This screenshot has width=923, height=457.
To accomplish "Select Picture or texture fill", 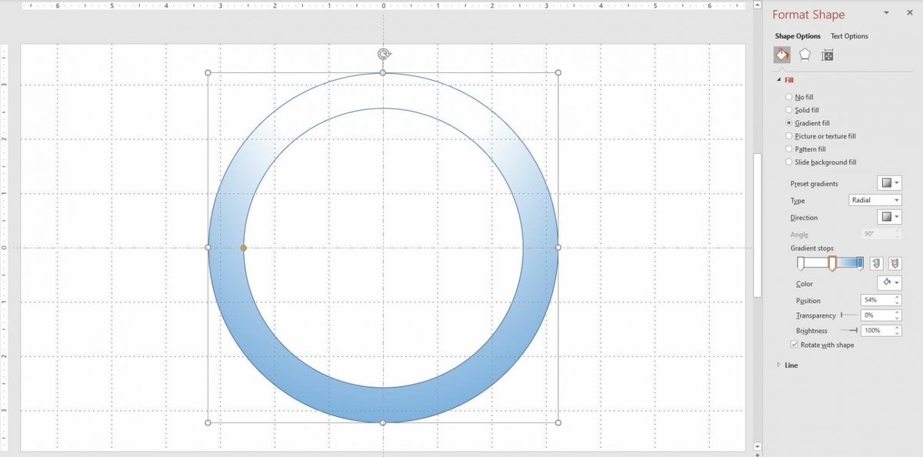I will point(788,135).
